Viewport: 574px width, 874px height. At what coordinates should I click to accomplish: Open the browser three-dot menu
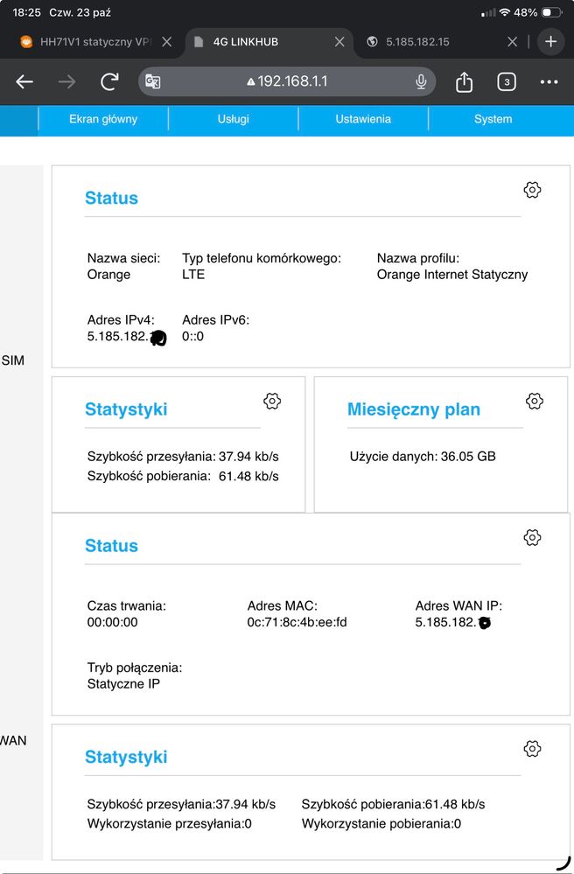coord(549,82)
